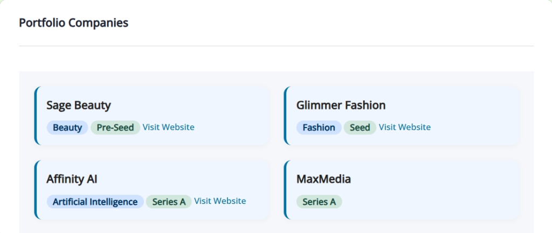Image resolution: width=552 pixels, height=233 pixels.
Task: Click the blue accent bar on Glimmer Fashion card
Action: point(286,116)
